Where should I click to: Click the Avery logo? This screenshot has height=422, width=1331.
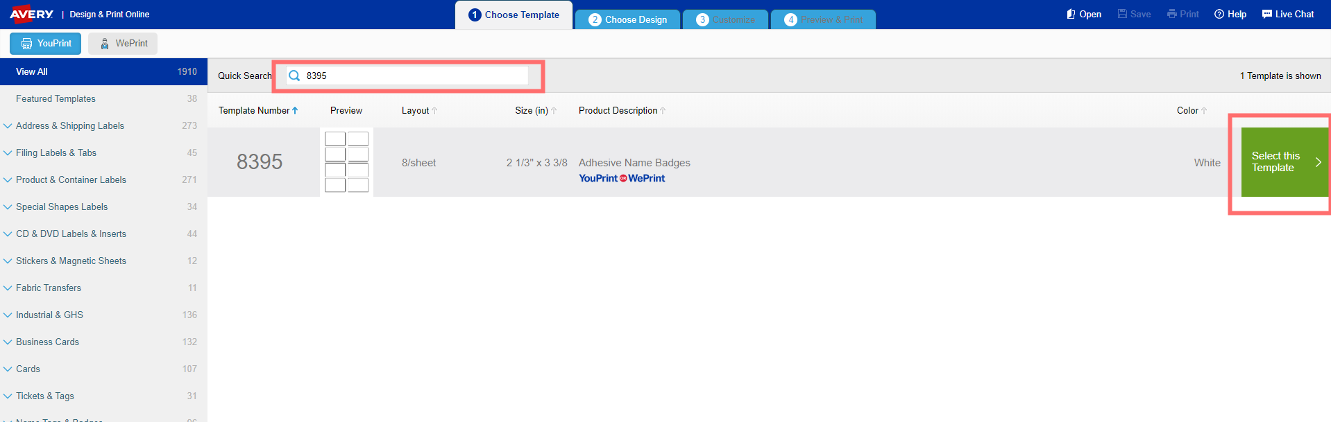click(x=31, y=14)
